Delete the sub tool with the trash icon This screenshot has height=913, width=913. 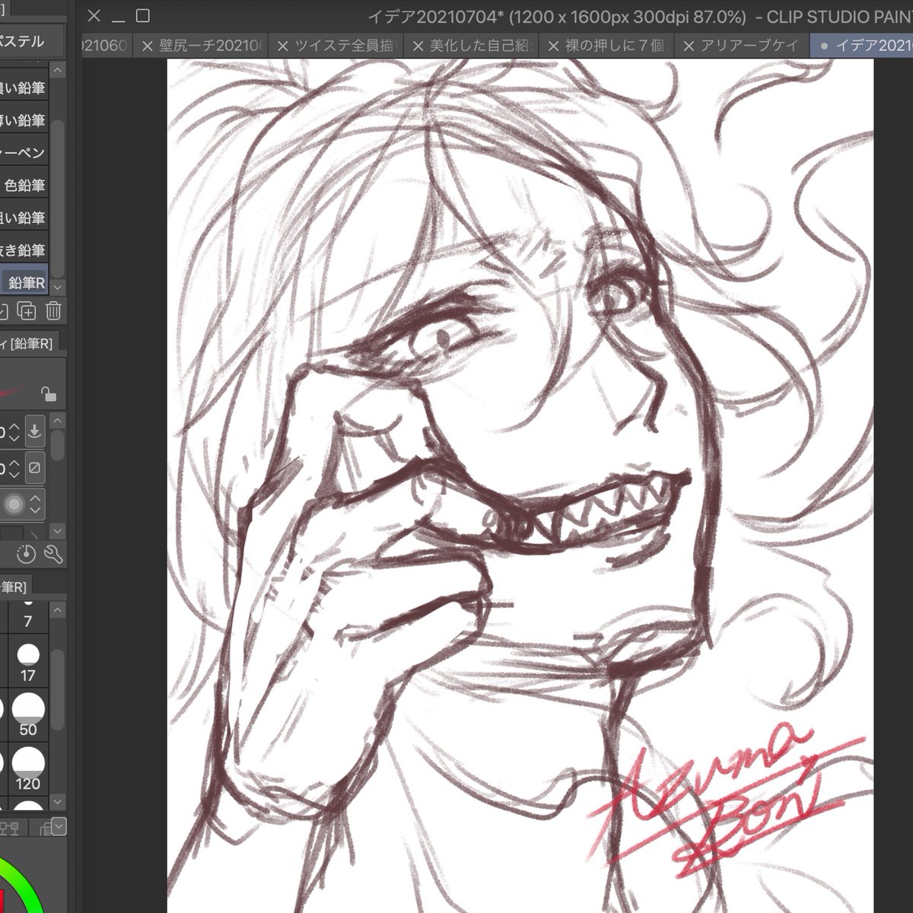point(53,311)
